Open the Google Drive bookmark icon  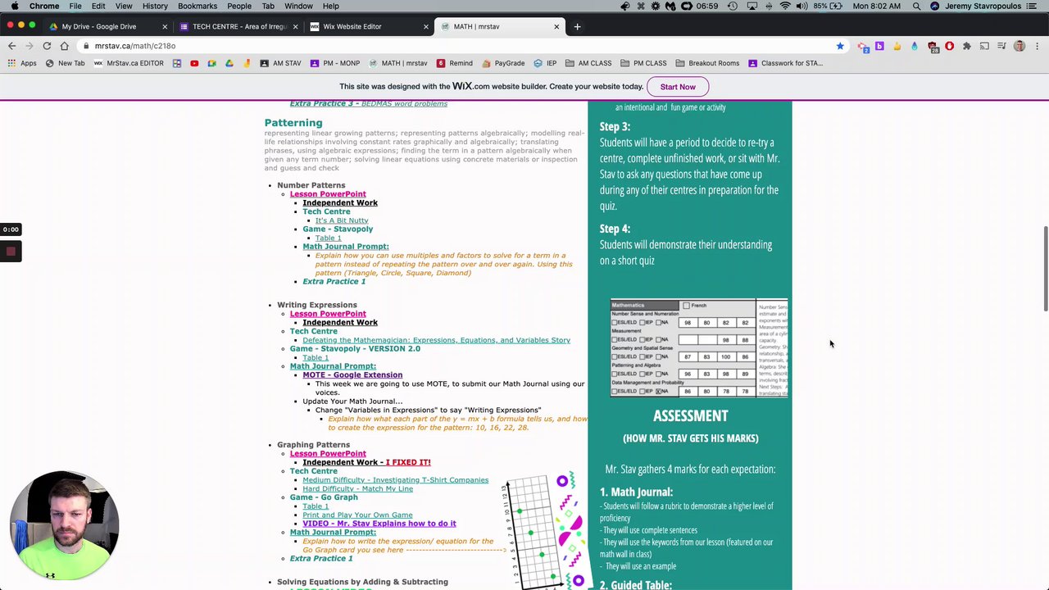coord(229,63)
